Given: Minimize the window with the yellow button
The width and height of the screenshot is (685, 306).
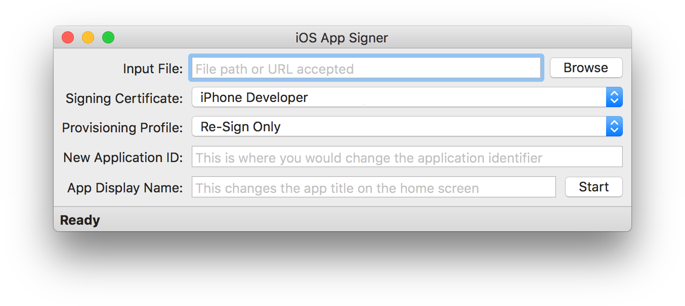Looking at the screenshot, I should 88,38.
